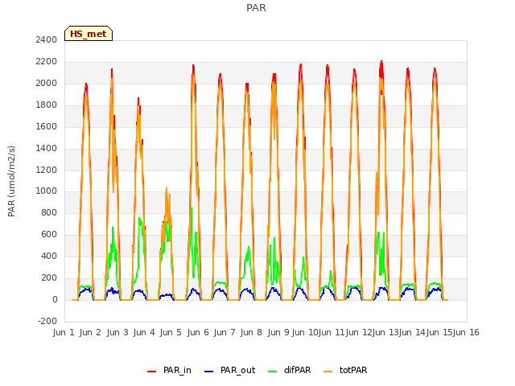The image size is (515, 386).
Task: Click the Jun 10 x-axis date label
Action: click(x=305, y=332)
